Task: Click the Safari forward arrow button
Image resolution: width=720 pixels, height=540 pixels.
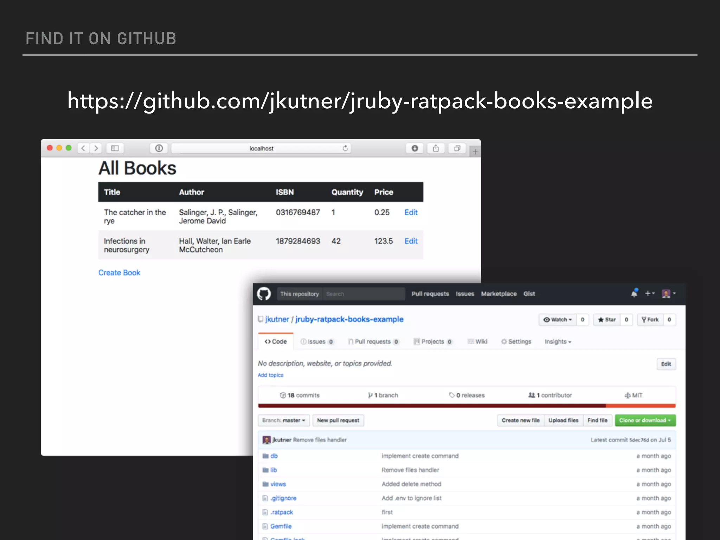Action: coord(96,148)
